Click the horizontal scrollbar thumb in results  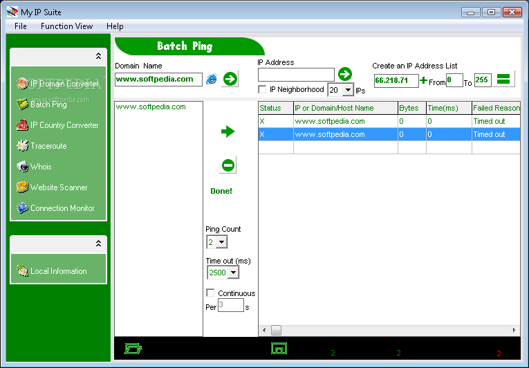(x=276, y=330)
